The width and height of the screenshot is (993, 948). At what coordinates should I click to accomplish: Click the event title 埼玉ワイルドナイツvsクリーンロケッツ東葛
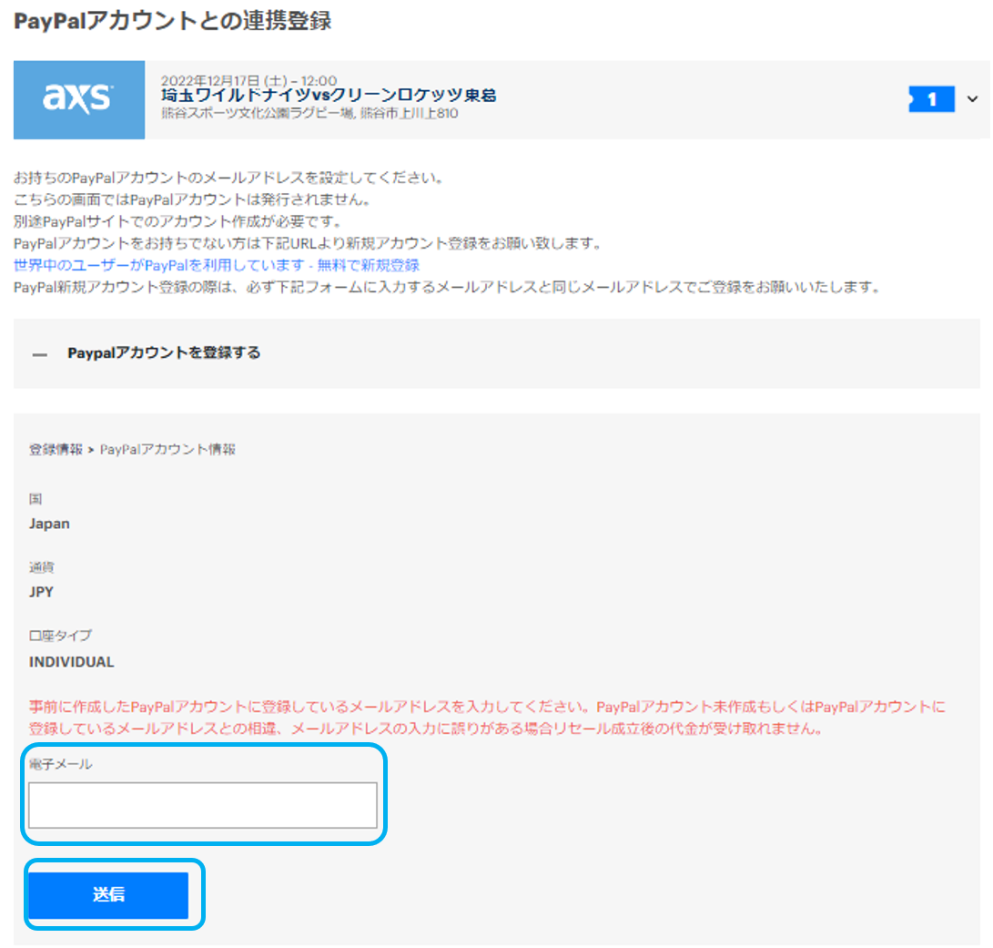329,96
